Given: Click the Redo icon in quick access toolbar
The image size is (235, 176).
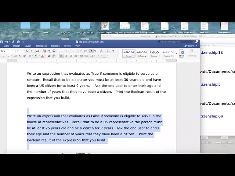Looking at the screenshot, I should click(13, 42).
